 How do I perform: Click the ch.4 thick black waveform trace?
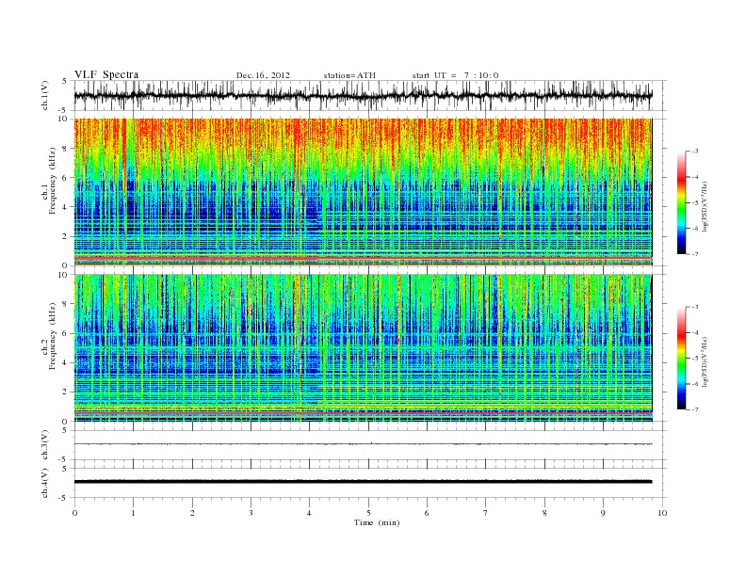[x=363, y=482]
